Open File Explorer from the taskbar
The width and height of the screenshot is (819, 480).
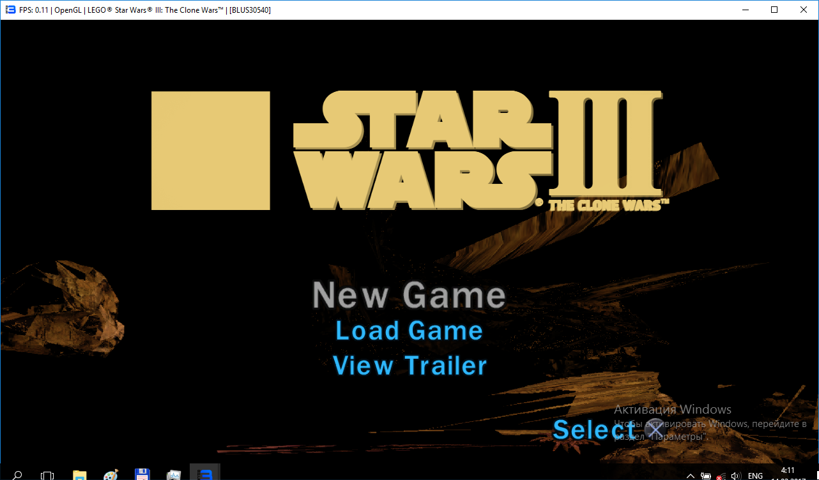click(79, 475)
